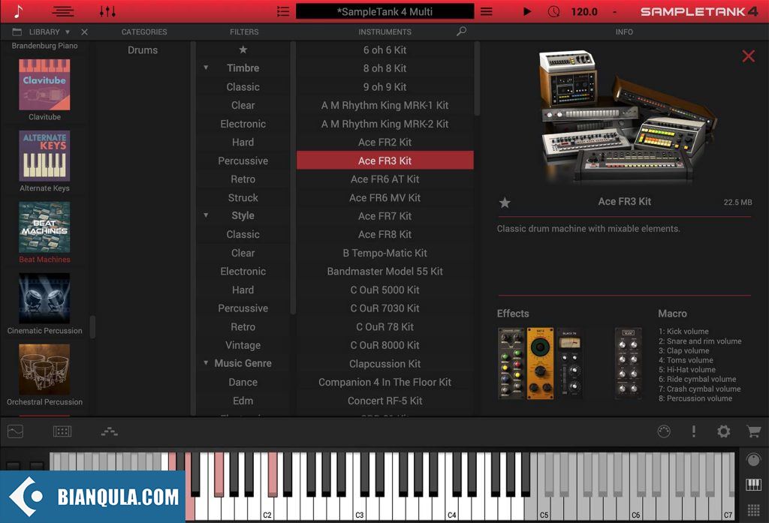This screenshot has width=769, height=523.
Task: Open the Channel Strip effect module
Action: point(511,363)
